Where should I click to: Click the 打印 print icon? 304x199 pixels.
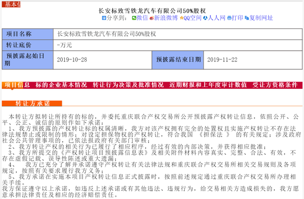[x=229, y=18]
